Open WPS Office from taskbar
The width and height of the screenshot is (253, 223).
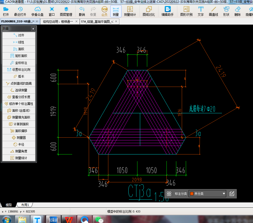point(69,219)
